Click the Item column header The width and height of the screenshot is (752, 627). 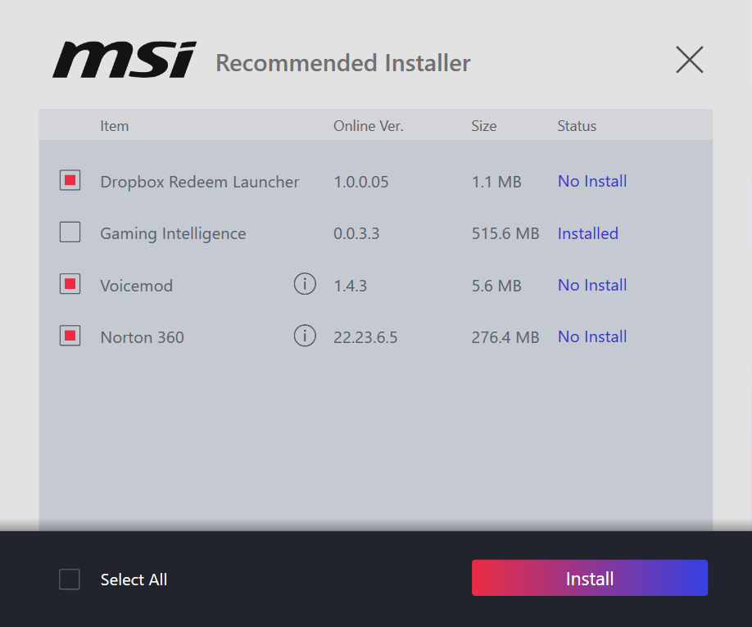115,126
